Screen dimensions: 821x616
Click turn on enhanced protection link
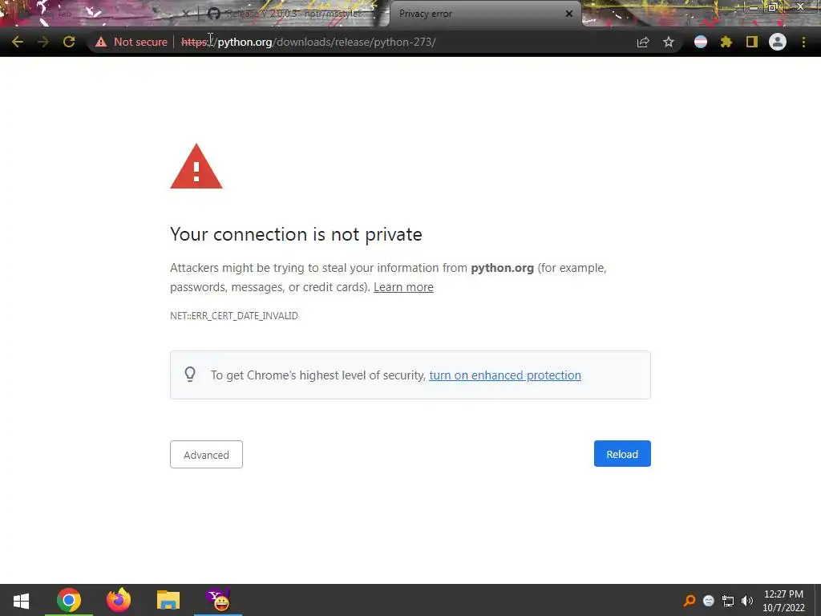point(505,375)
